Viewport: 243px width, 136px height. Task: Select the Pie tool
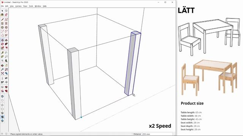[x=6, y=35]
